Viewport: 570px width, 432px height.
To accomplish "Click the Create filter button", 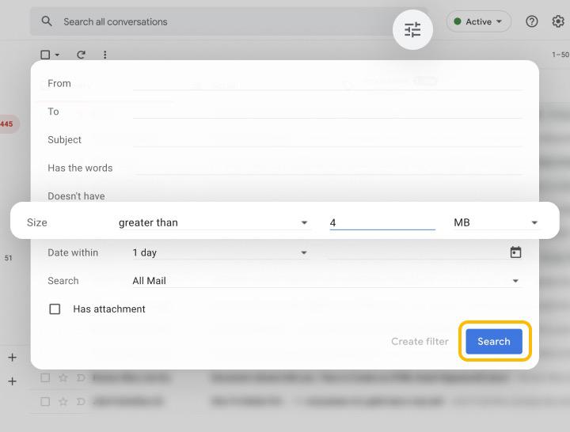I will 420,342.
